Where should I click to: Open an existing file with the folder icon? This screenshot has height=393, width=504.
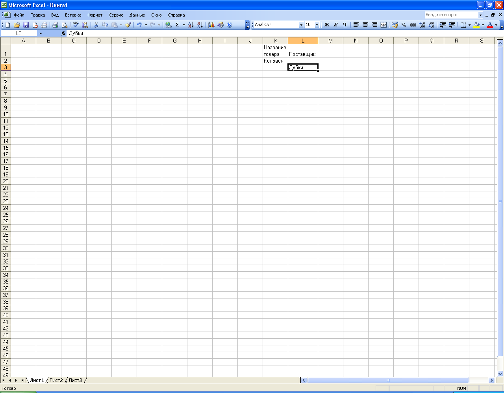17,25
